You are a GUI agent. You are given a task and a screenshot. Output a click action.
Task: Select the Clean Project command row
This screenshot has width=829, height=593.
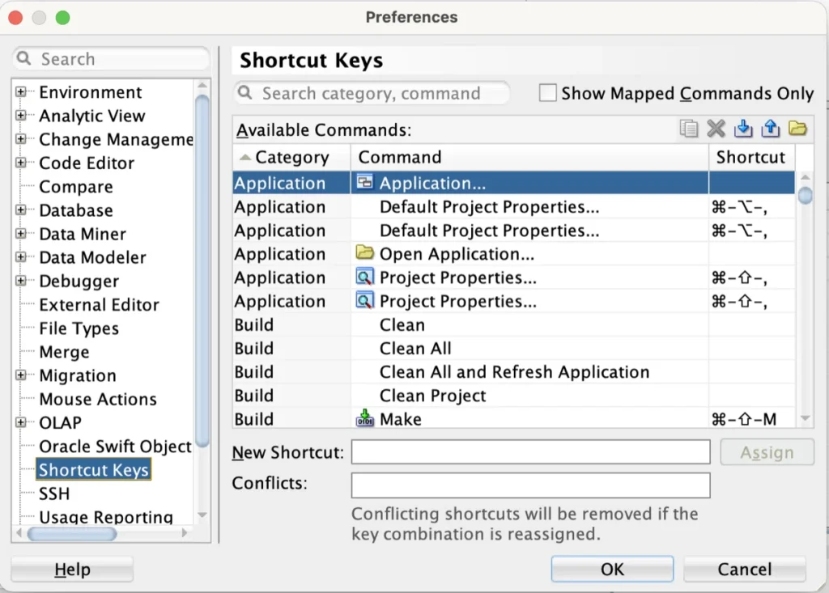click(513, 396)
